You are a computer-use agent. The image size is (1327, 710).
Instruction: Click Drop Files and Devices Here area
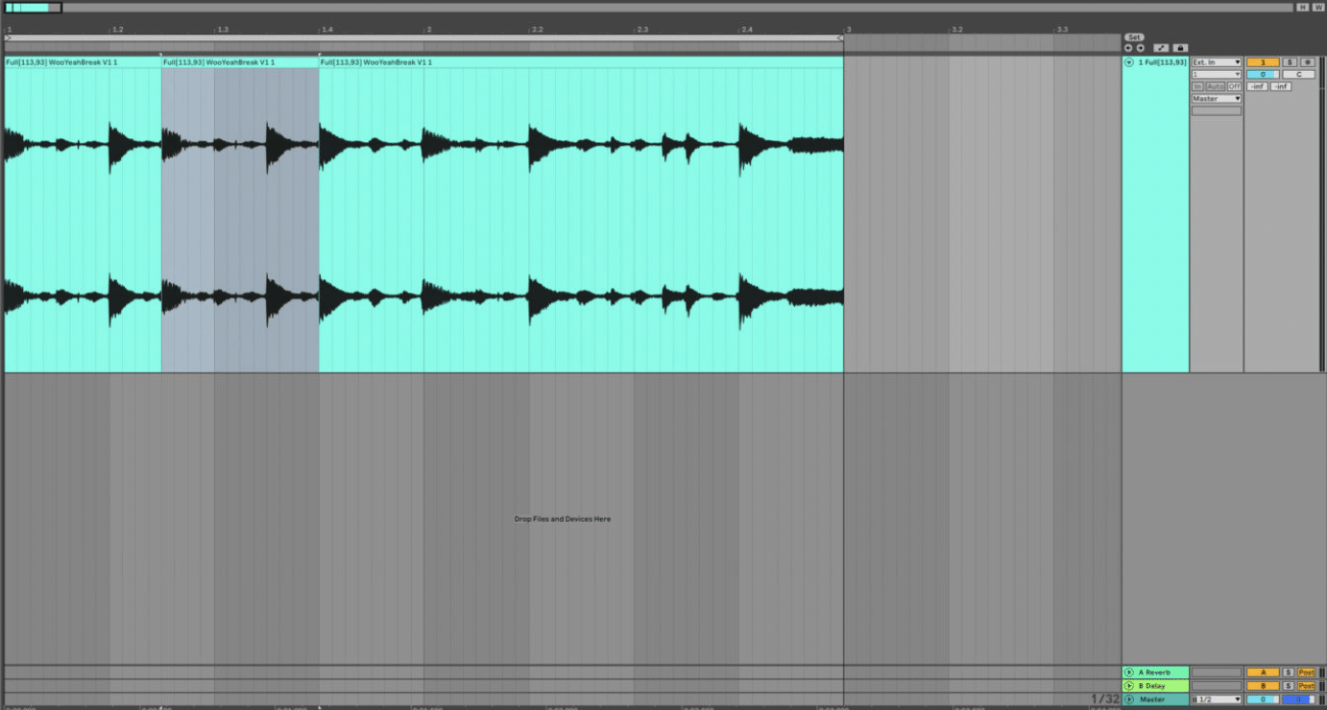click(562, 519)
